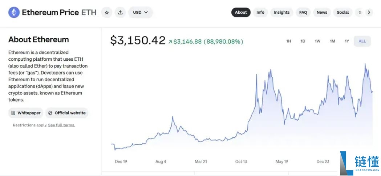
Task: Select the 1H time range
Action: coord(288,41)
